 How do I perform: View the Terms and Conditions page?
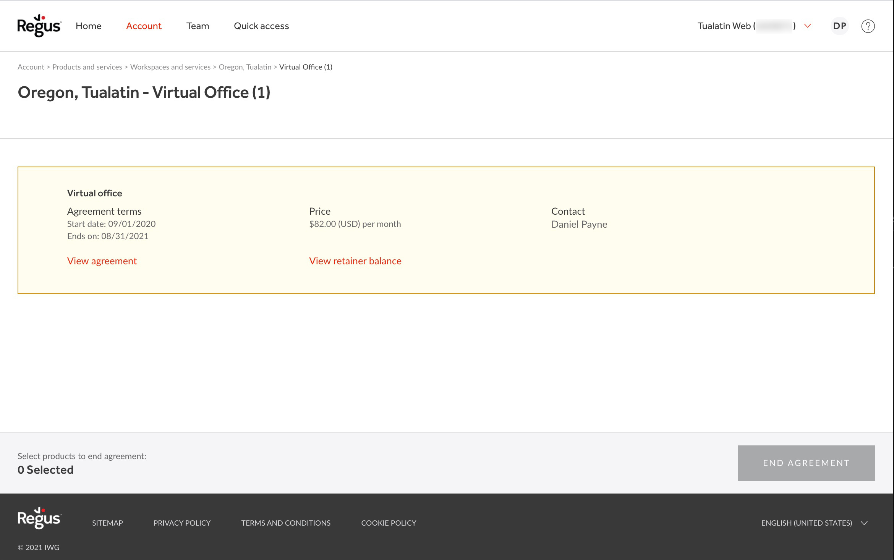point(285,523)
